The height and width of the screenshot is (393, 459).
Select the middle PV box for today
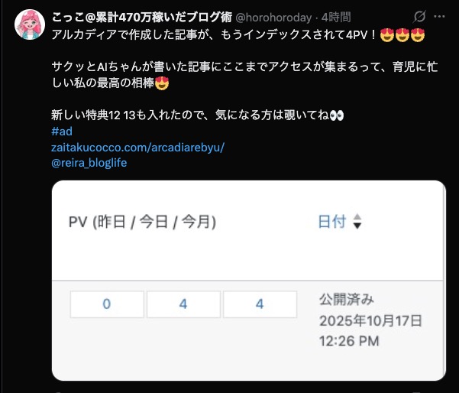click(x=183, y=304)
